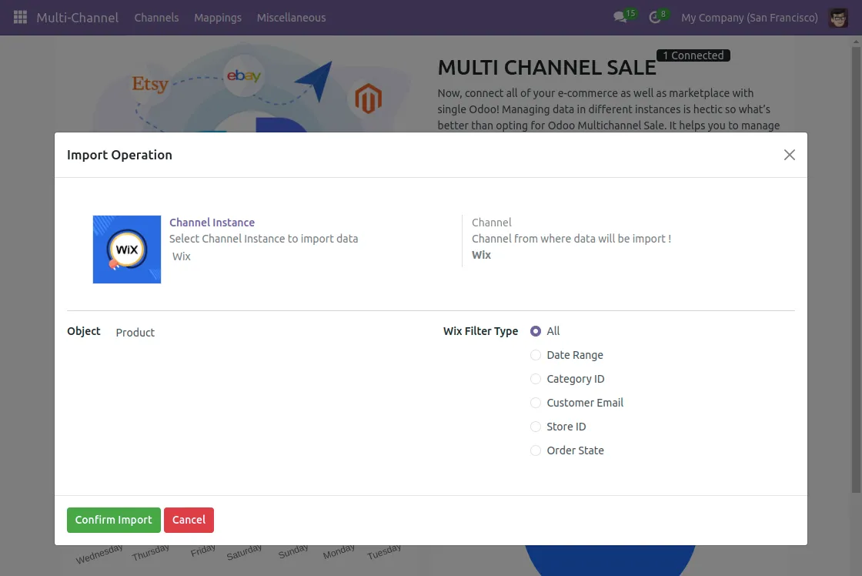Click the Channel Instance link
Screen dimensions: 862x576
pyautogui.click(x=212, y=223)
